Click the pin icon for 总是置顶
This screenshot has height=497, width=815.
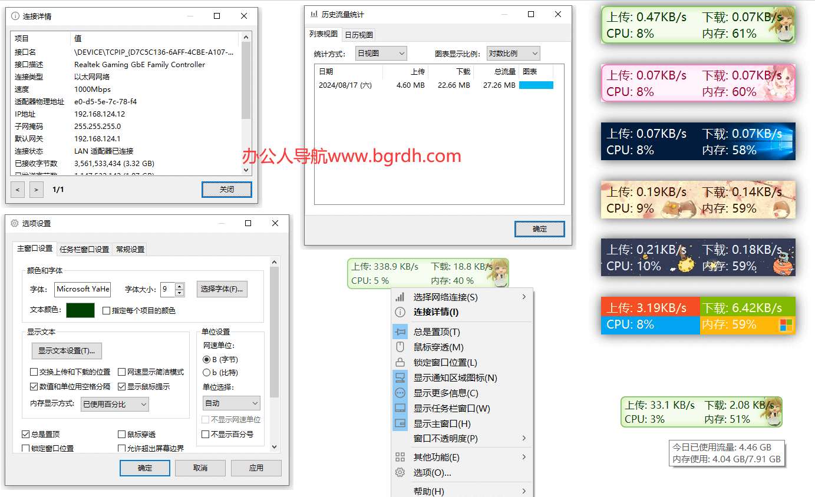(400, 332)
